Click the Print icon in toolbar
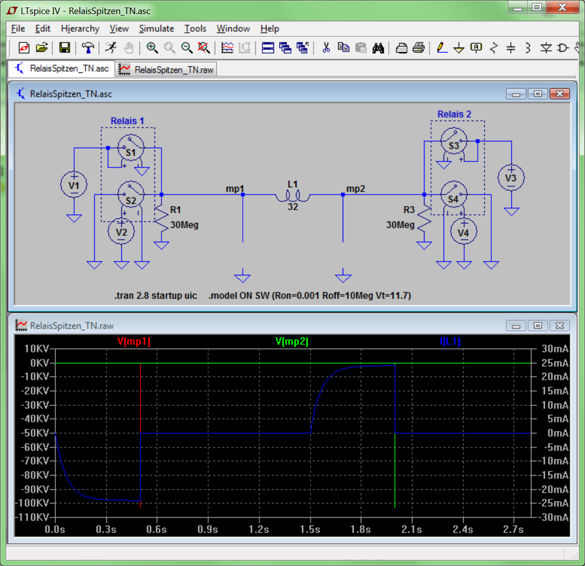Screen dimensions: 585x566 [418, 48]
